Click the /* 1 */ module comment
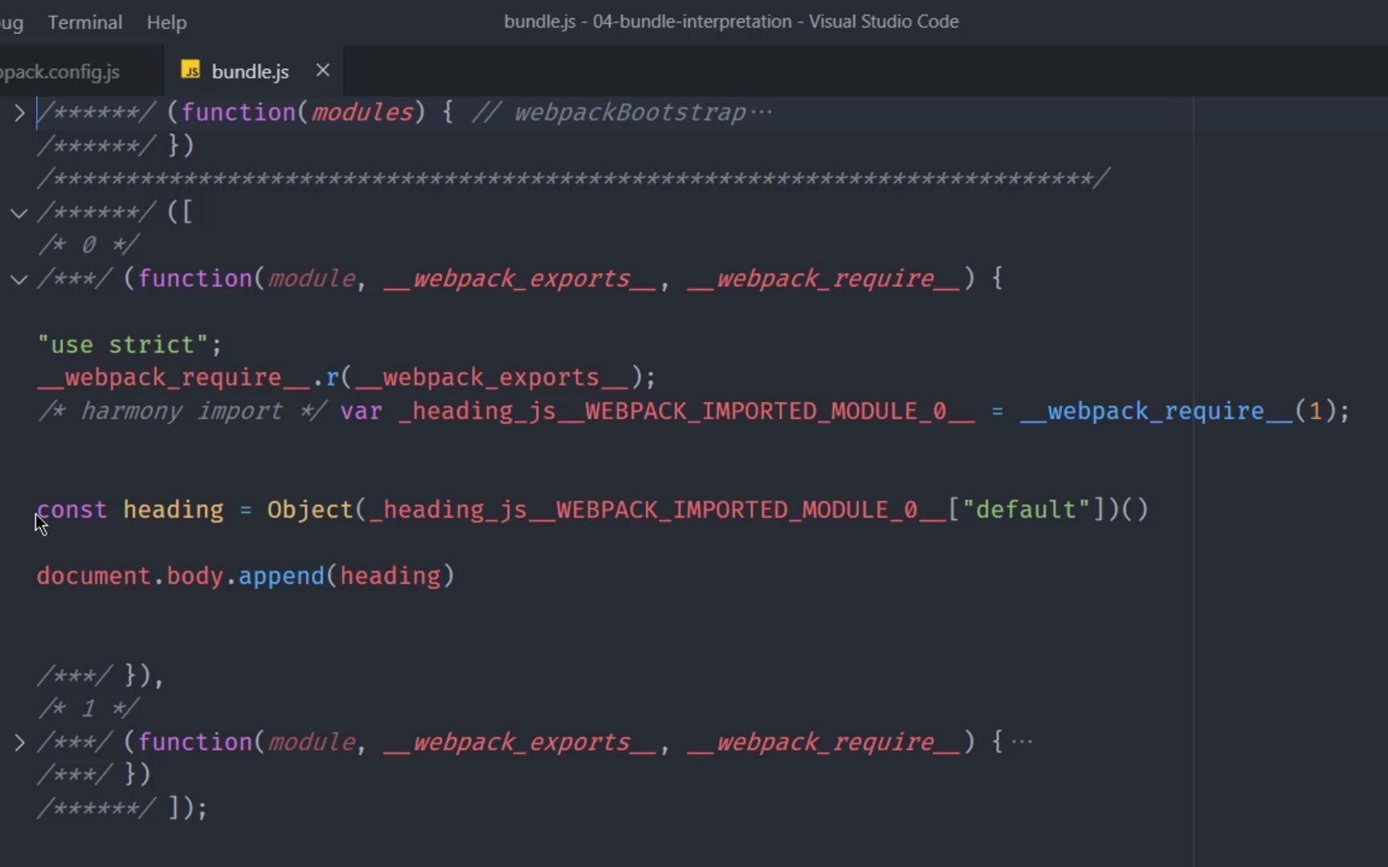This screenshot has height=867, width=1388. (88, 709)
